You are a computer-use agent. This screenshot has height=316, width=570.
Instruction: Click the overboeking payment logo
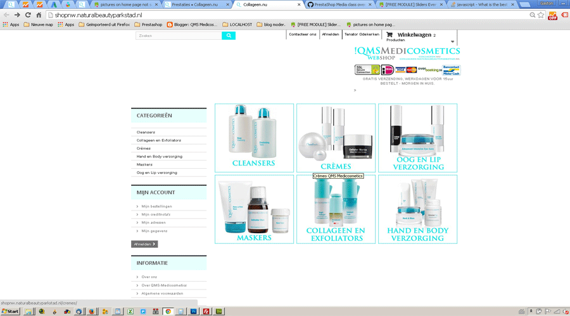[429, 70]
